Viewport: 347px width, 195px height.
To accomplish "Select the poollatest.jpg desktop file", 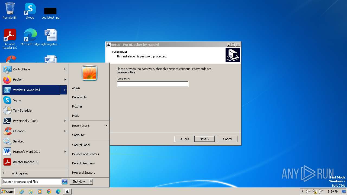I will 50,13.
